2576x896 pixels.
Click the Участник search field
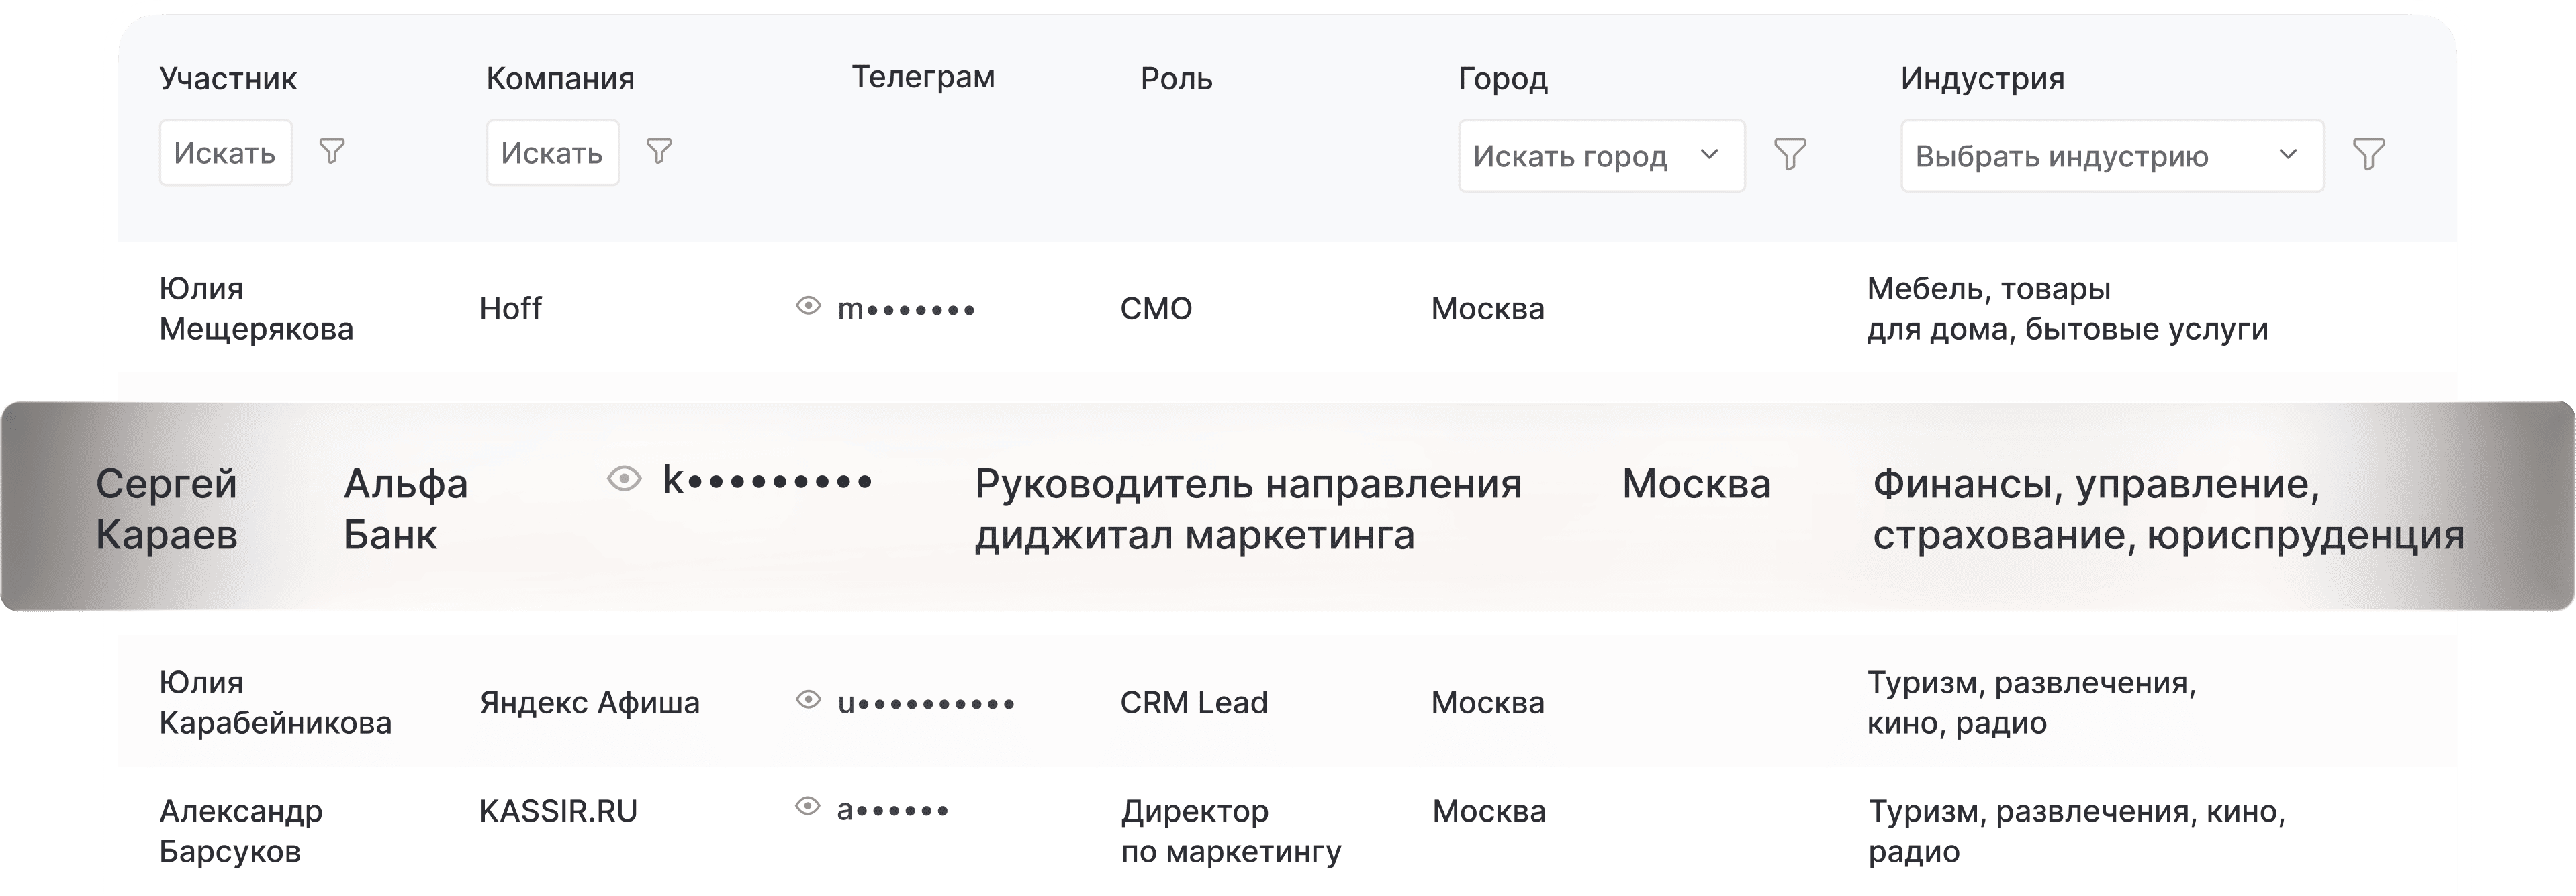[x=226, y=152]
